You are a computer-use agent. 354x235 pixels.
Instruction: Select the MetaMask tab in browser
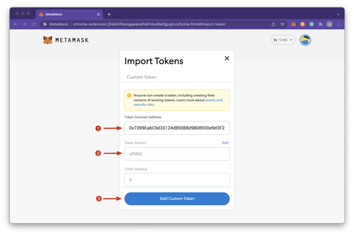[x=69, y=14]
